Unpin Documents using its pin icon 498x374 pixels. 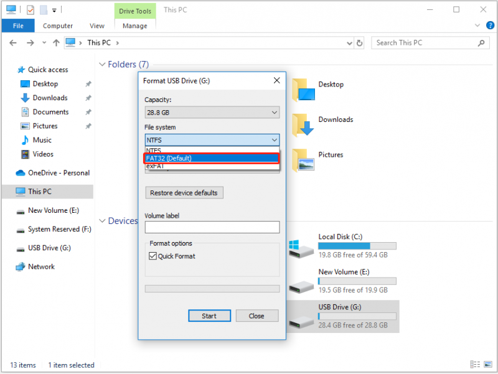pyautogui.click(x=88, y=112)
